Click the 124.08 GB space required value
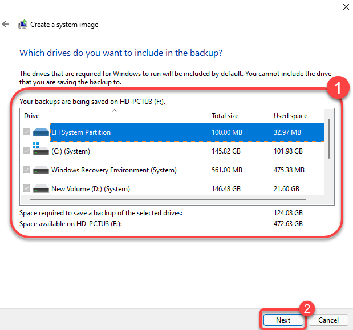This screenshot has height=330, width=353. click(x=288, y=213)
